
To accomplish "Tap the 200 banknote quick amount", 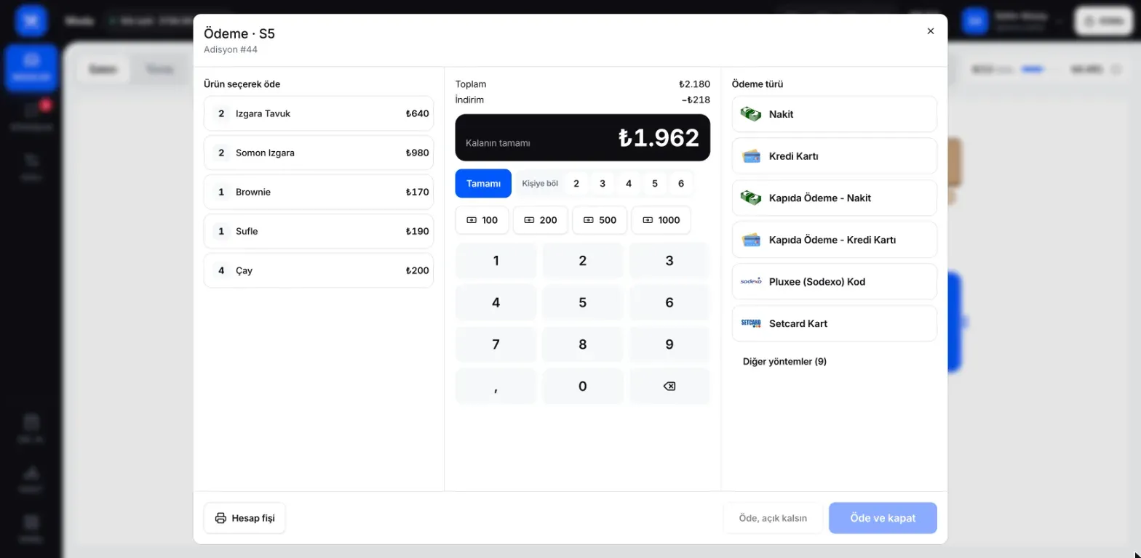I will pyautogui.click(x=541, y=220).
